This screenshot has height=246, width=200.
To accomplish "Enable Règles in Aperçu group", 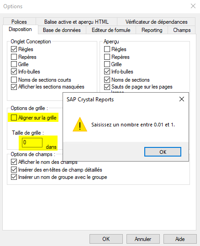I will pos(107,49).
